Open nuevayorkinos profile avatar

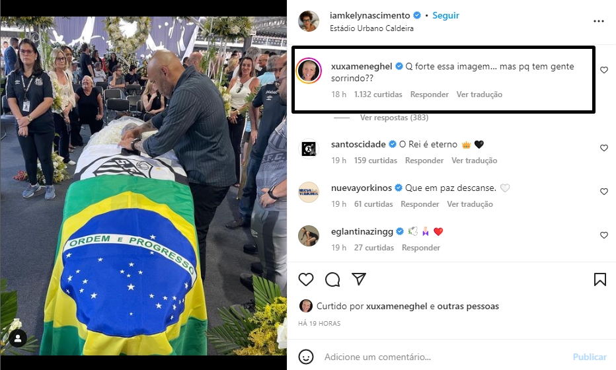click(x=309, y=192)
